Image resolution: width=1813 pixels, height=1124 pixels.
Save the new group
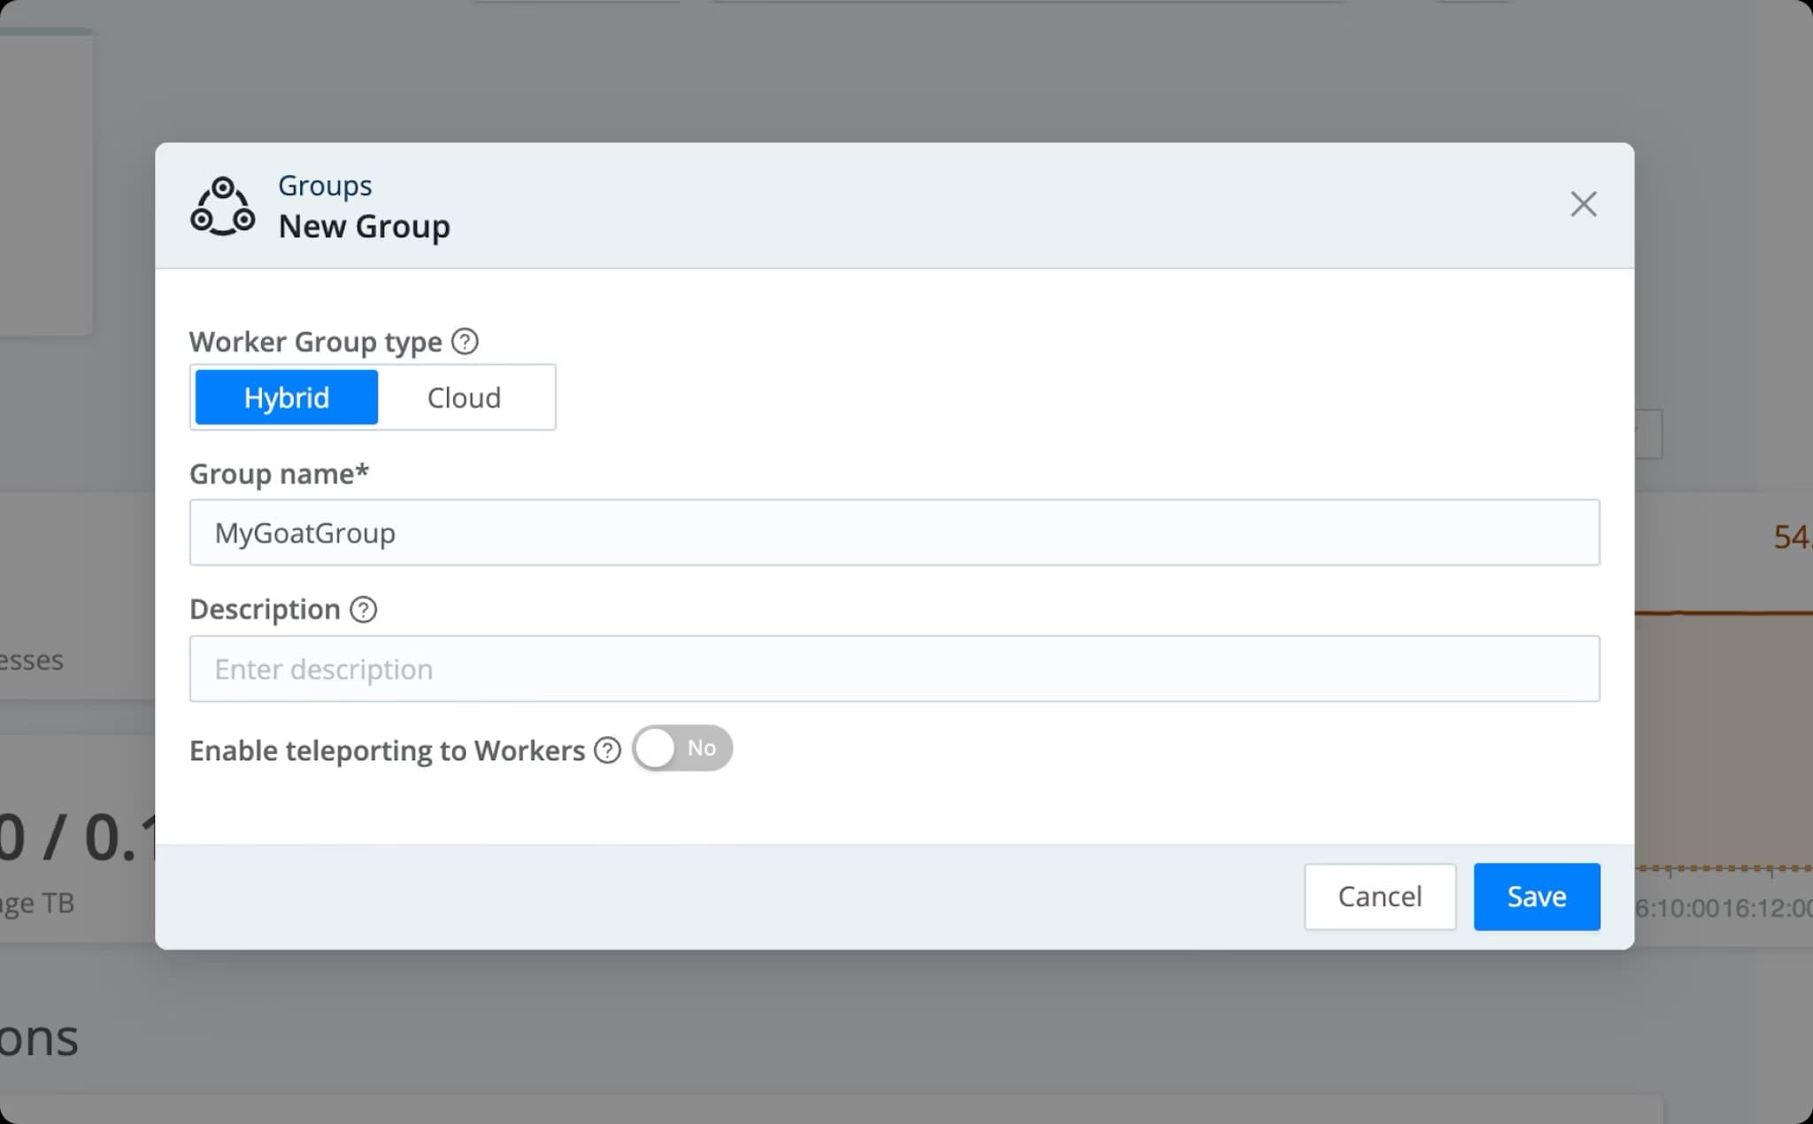(x=1535, y=897)
